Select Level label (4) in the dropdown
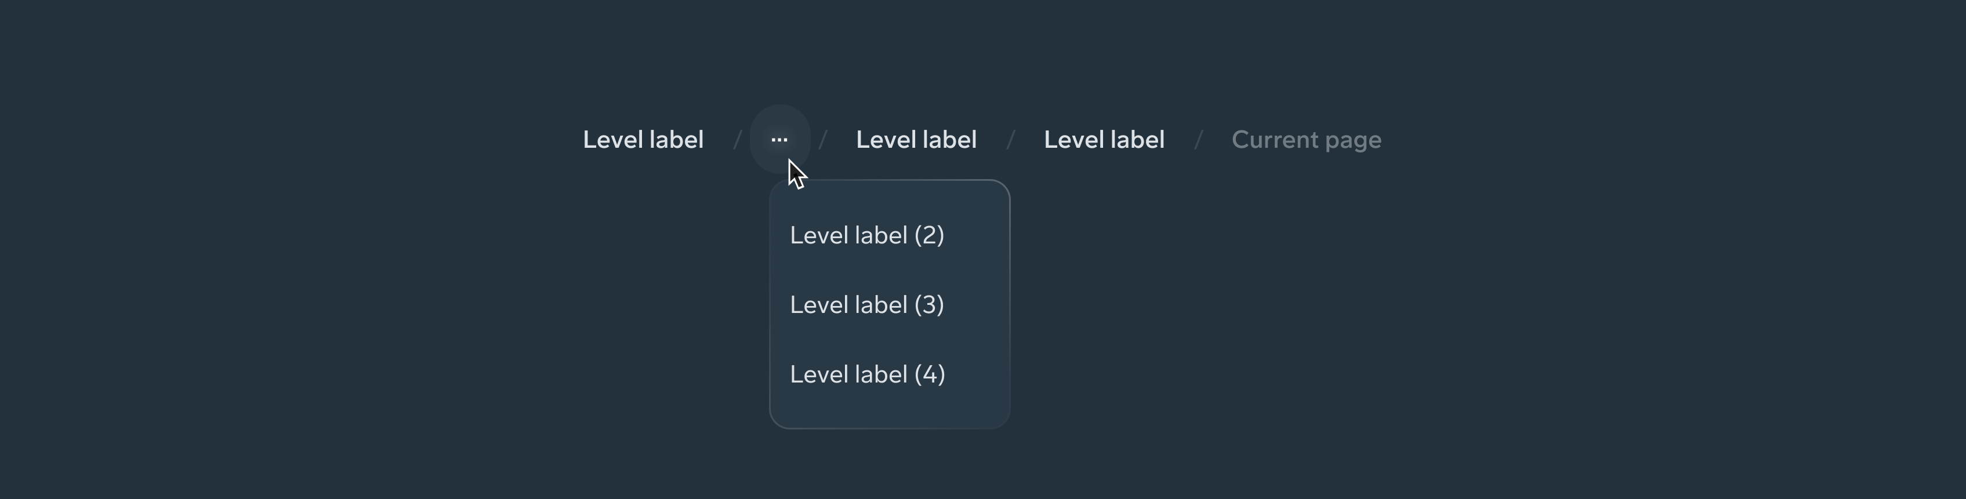Screen dimensions: 1966x499 pos(868,374)
